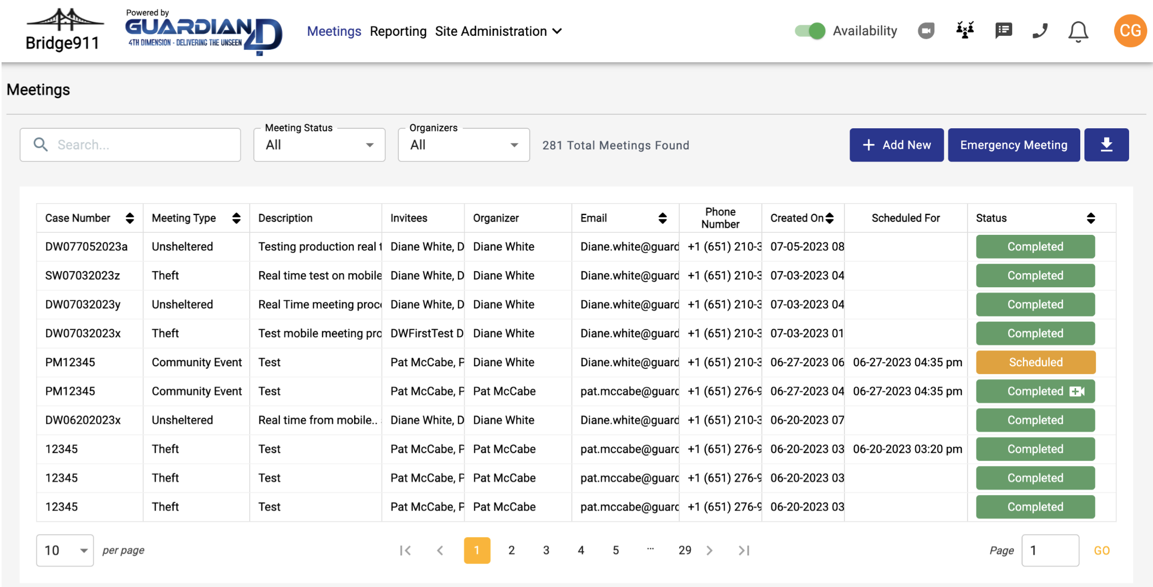Select current page 1 button

[x=477, y=550]
